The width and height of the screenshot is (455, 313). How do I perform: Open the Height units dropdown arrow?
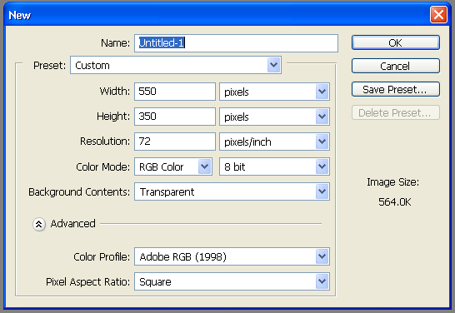coord(322,117)
